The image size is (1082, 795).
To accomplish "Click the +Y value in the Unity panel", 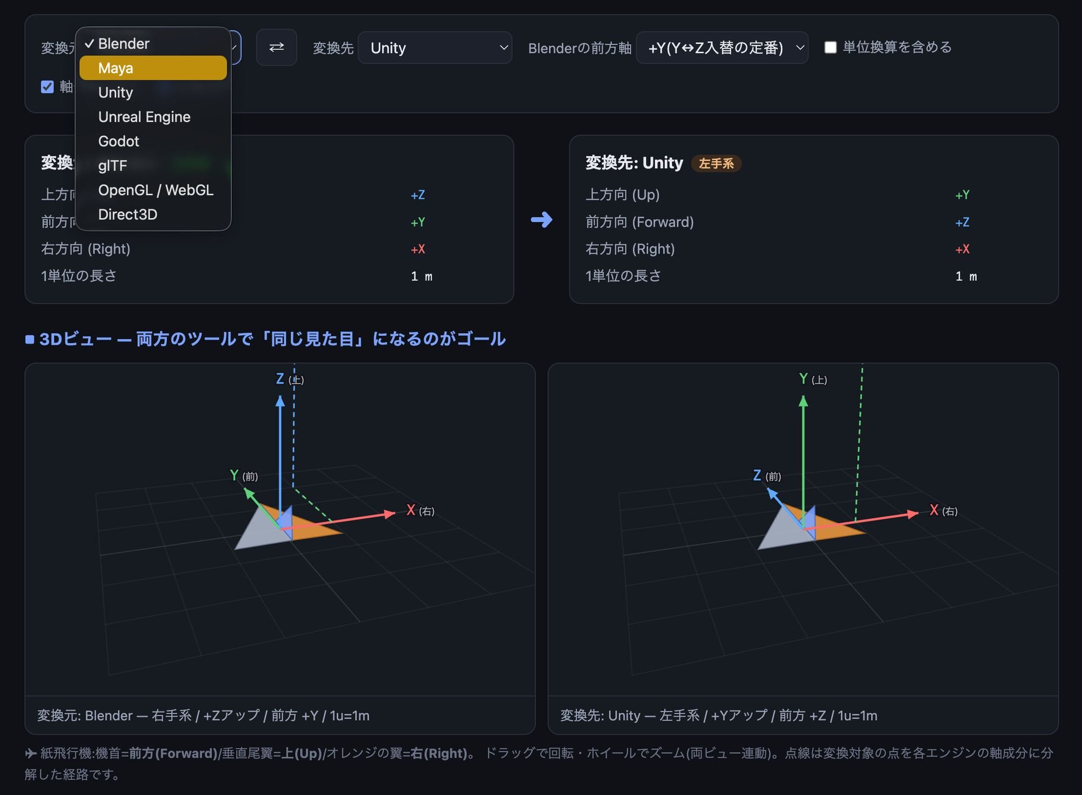I will click(x=963, y=195).
